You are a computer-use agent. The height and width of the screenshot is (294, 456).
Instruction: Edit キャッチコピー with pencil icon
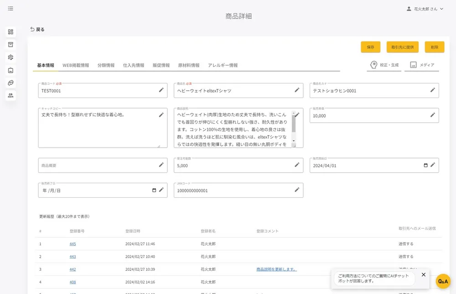[161, 115]
